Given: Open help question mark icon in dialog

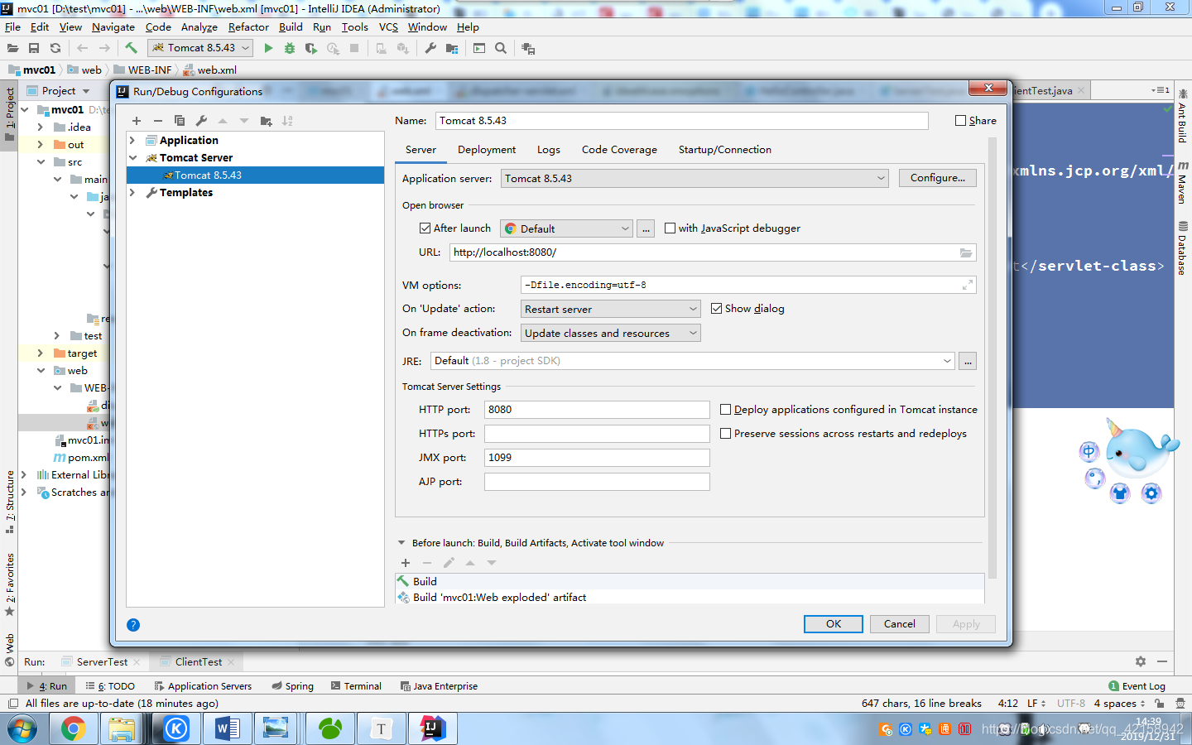Looking at the screenshot, I should pyautogui.click(x=133, y=625).
